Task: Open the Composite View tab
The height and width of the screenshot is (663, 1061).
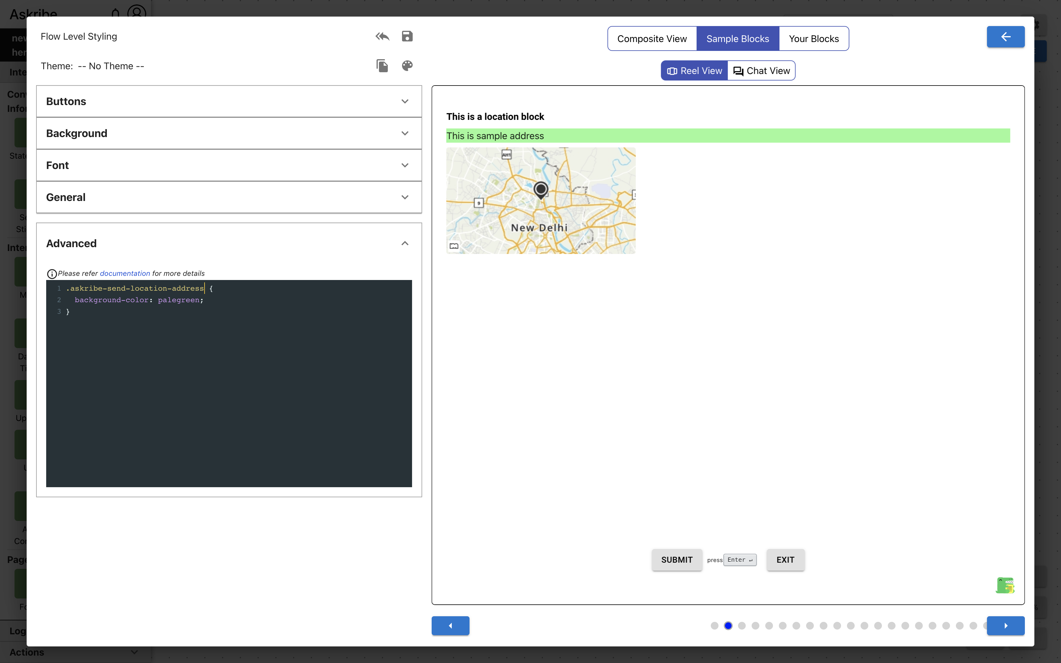Action: pyautogui.click(x=652, y=38)
